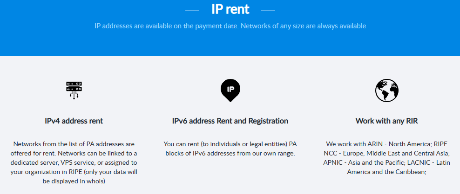Click the black IP location pin icon
Screen dimensions: 460x194
pos(230,90)
